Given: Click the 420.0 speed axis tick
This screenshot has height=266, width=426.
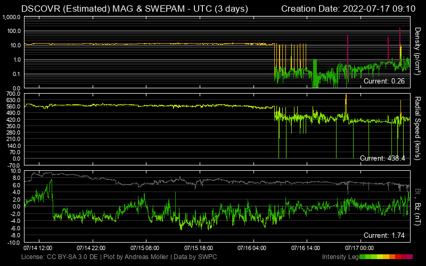Looking at the screenshot, I should (x=14, y=120).
